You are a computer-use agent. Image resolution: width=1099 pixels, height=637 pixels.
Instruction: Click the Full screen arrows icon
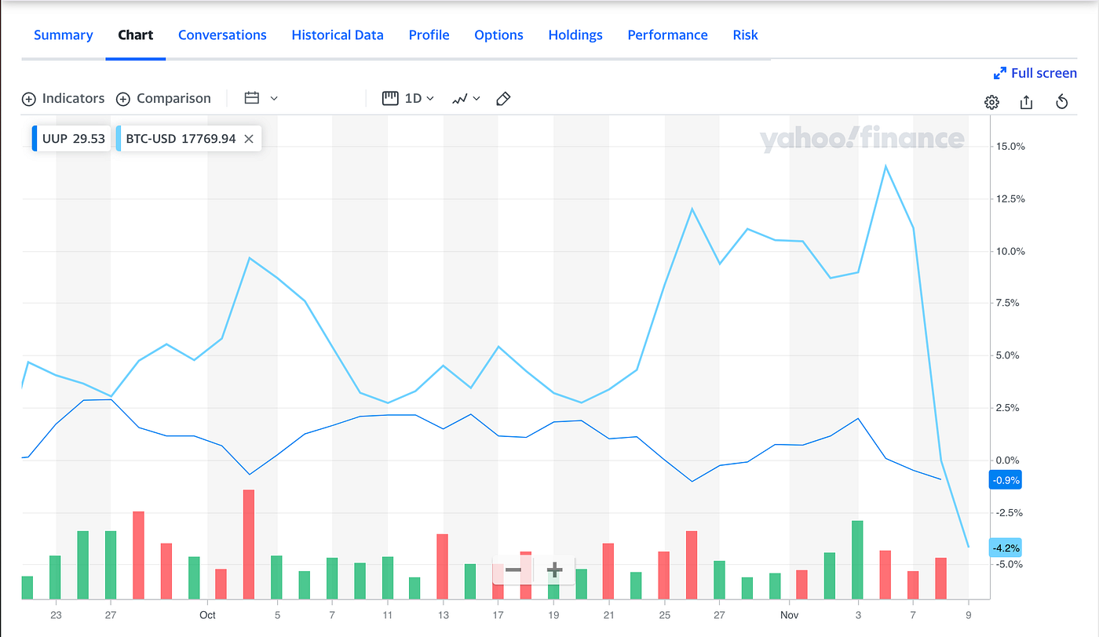(1000, 73)
